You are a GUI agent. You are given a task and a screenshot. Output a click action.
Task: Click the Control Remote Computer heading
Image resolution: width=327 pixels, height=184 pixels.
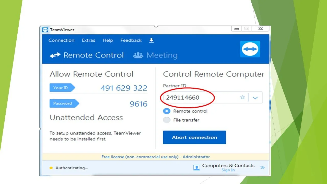(214, 74)
